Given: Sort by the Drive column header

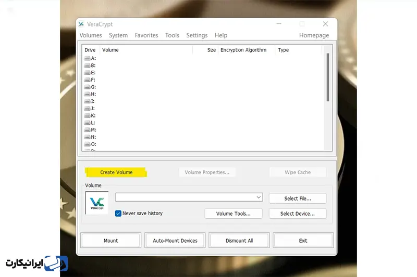Looking at the screenshot, I should (90, 50).
